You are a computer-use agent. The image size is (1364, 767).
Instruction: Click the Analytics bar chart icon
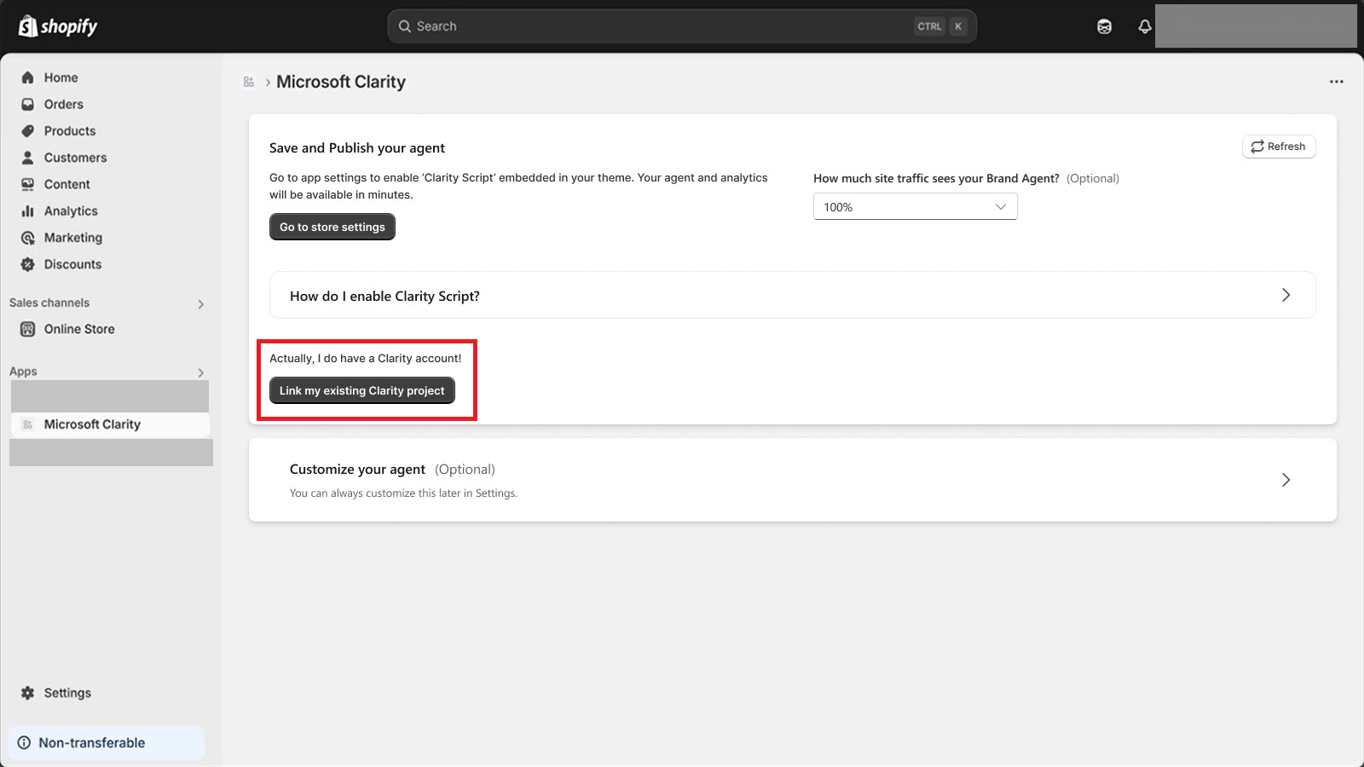(27, 211)
